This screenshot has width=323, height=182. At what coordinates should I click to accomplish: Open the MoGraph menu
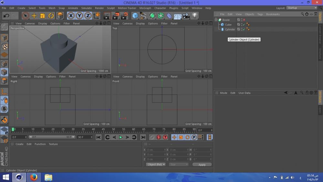click(145, 8)
